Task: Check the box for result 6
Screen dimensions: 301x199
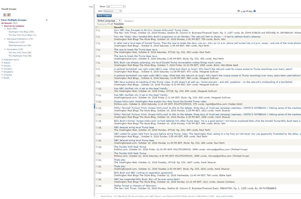Action: click(x=97, y=62)
